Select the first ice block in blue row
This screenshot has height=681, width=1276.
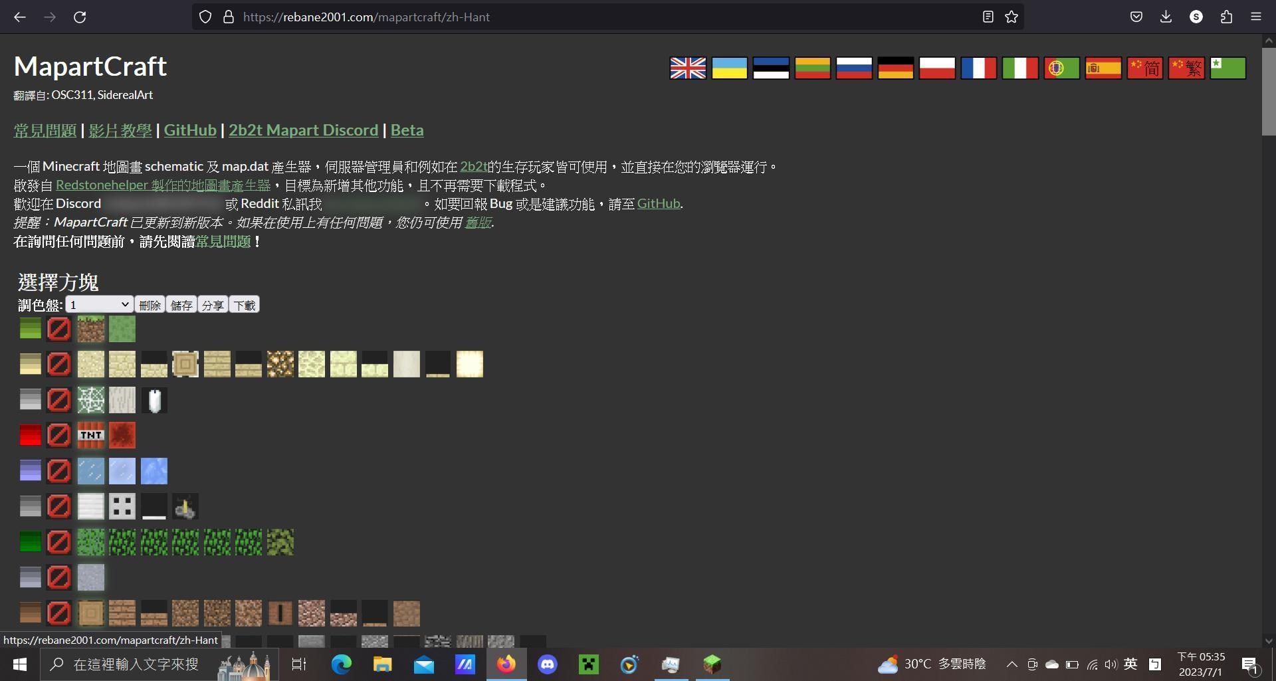point(91,471)
